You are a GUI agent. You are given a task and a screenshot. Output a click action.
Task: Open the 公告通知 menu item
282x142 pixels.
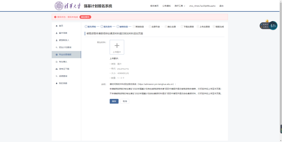[x=166, y=6]
